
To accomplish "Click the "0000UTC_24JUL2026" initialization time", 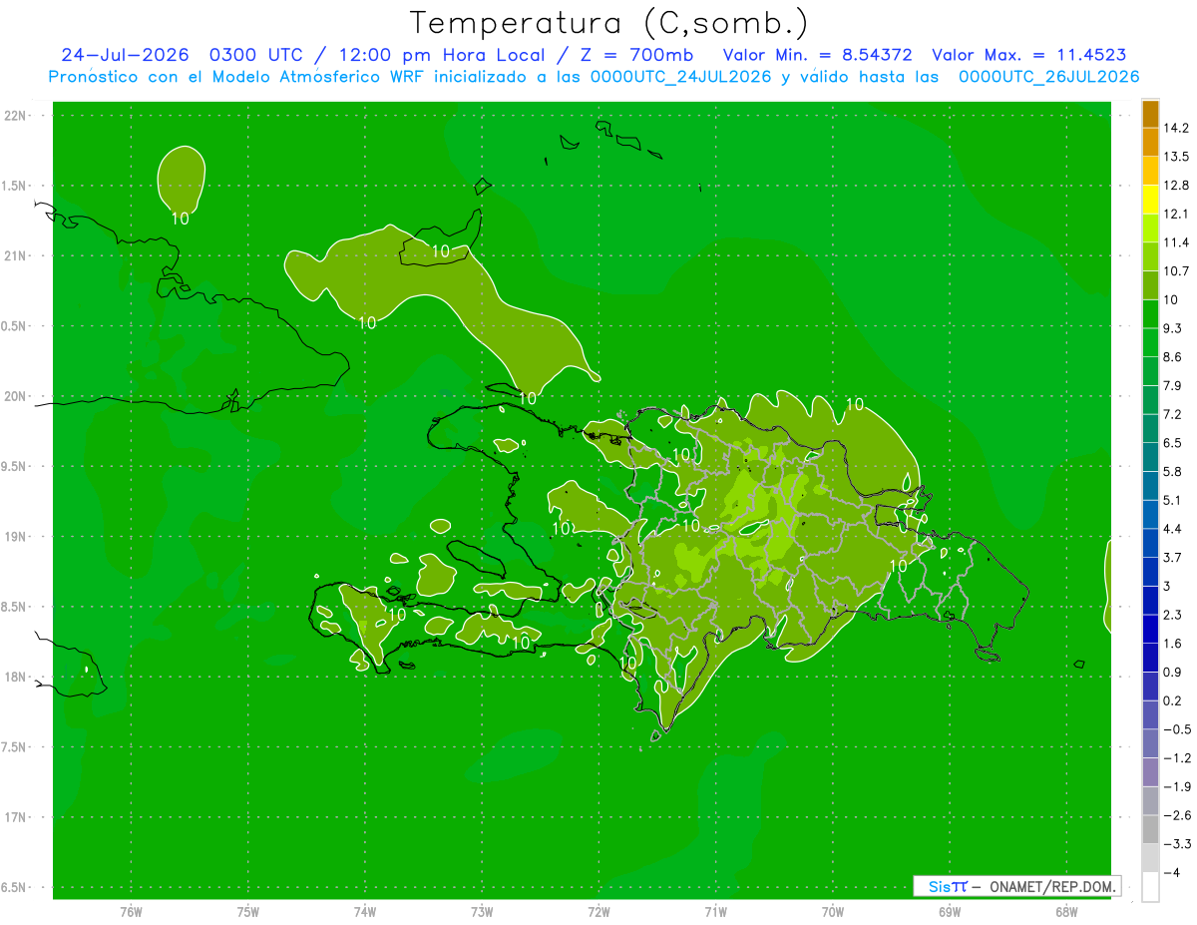I will click(681, 77).
